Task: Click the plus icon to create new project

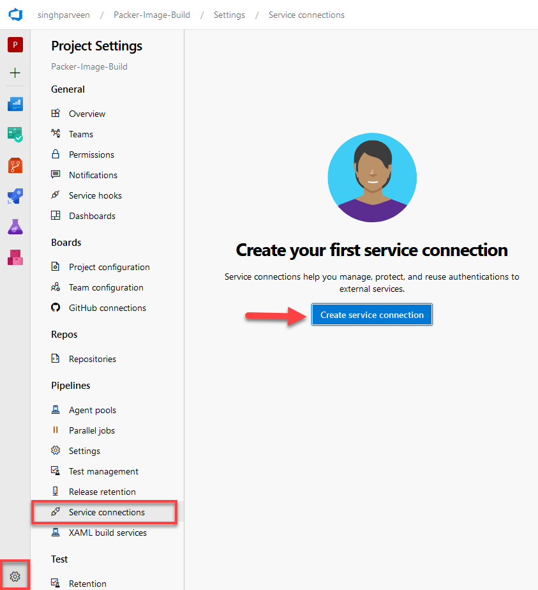Action: pos(15,73)
